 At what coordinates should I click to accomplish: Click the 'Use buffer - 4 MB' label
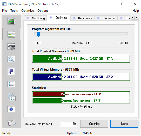(x=81, y=43)
